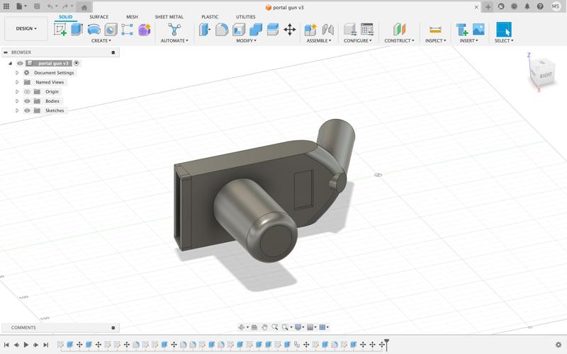
Task: Open the notifications bell
Action: (527, 6)
